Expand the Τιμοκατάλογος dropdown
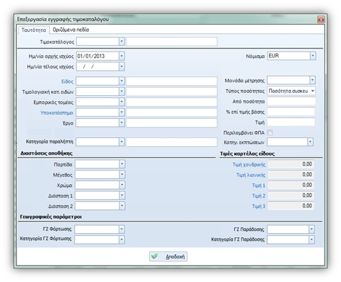 [x=122, y=41]
